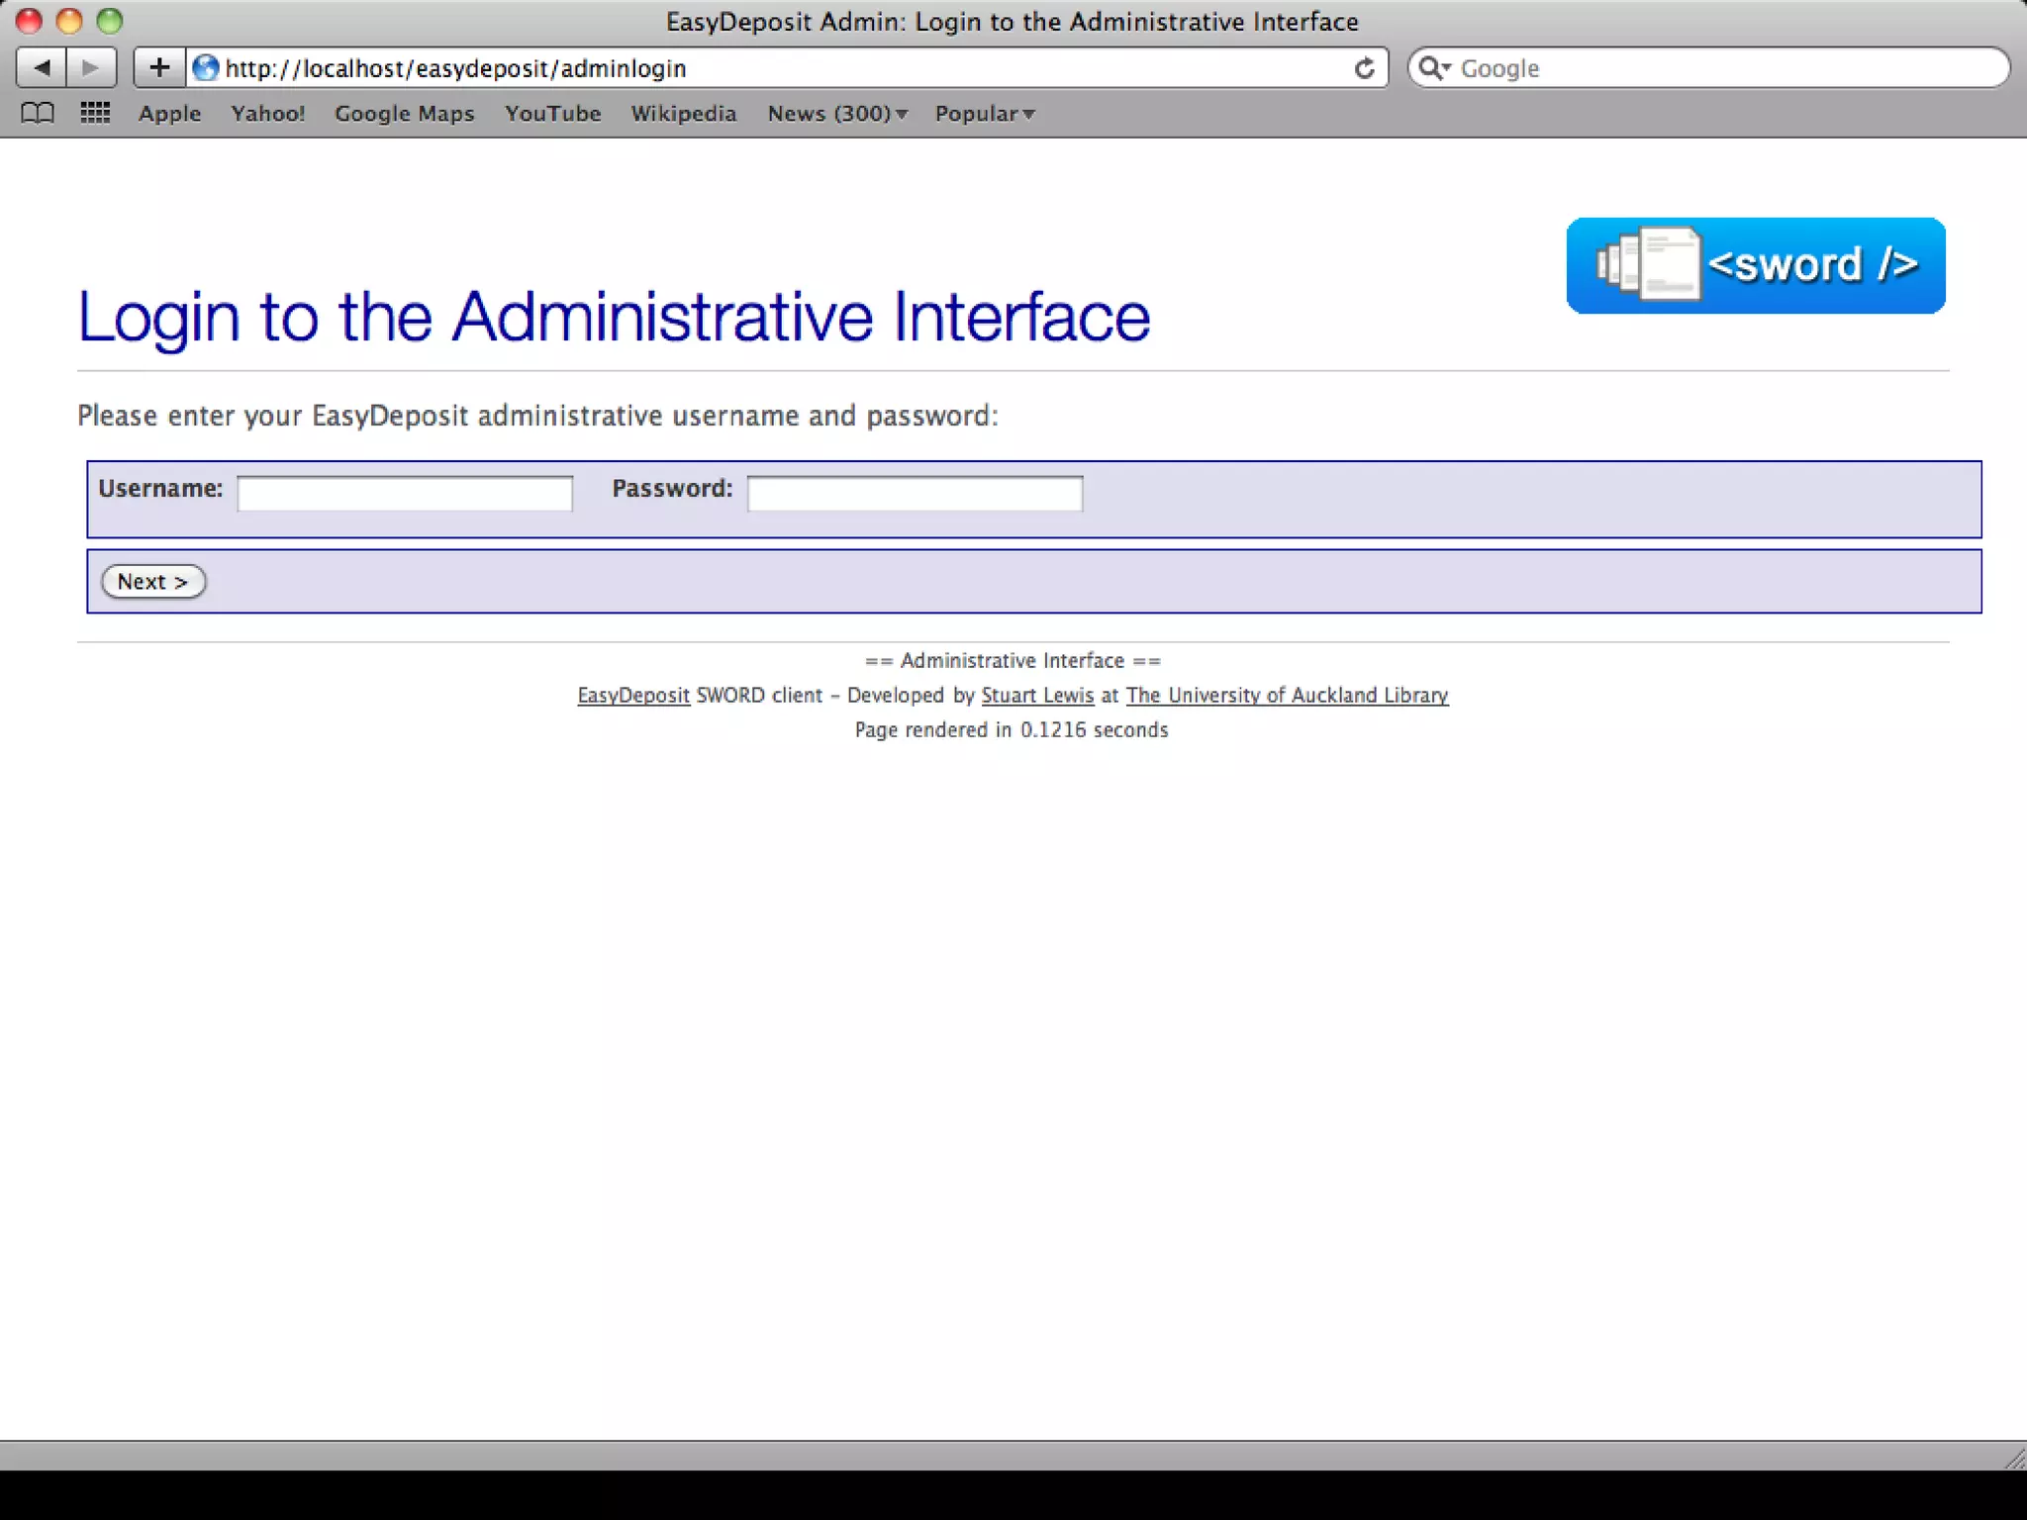Open the YouTube bookmark
Viewport: 2027px width, 1520px height.
552,114
